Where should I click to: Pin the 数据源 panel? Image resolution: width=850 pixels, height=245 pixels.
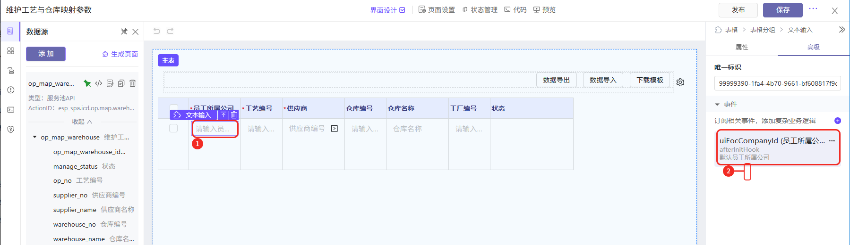point(124,32)
